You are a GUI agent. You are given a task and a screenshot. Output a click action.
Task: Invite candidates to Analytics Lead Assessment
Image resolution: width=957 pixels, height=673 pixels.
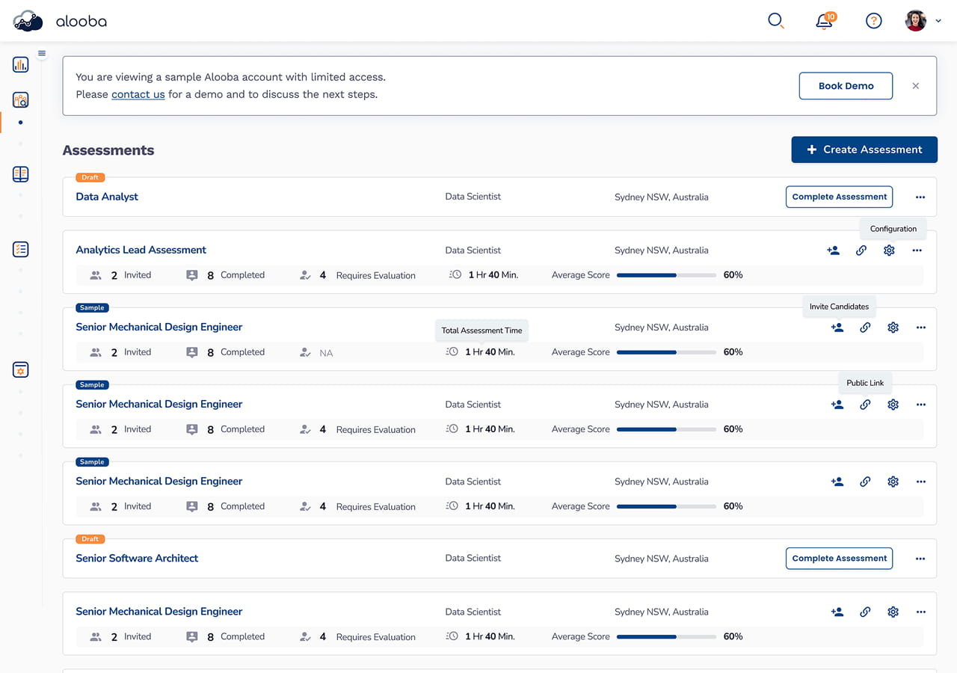[833, 251]
